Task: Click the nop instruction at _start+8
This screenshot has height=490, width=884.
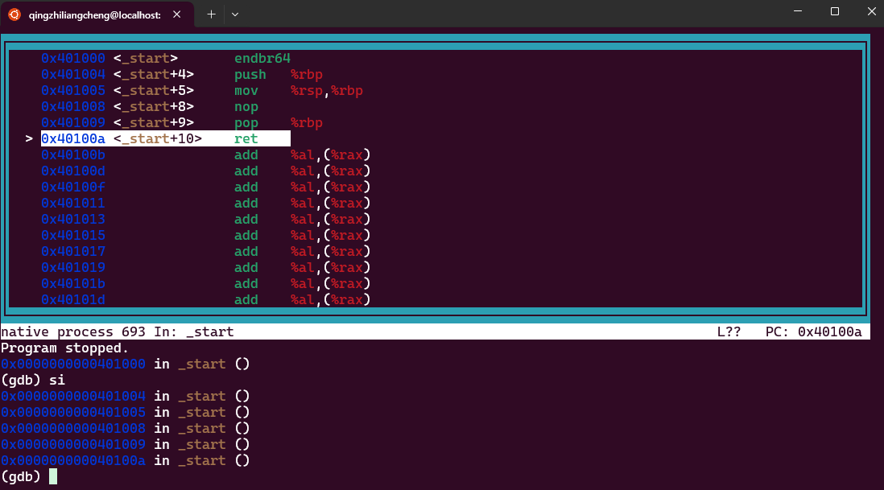Action: point(246,107)
